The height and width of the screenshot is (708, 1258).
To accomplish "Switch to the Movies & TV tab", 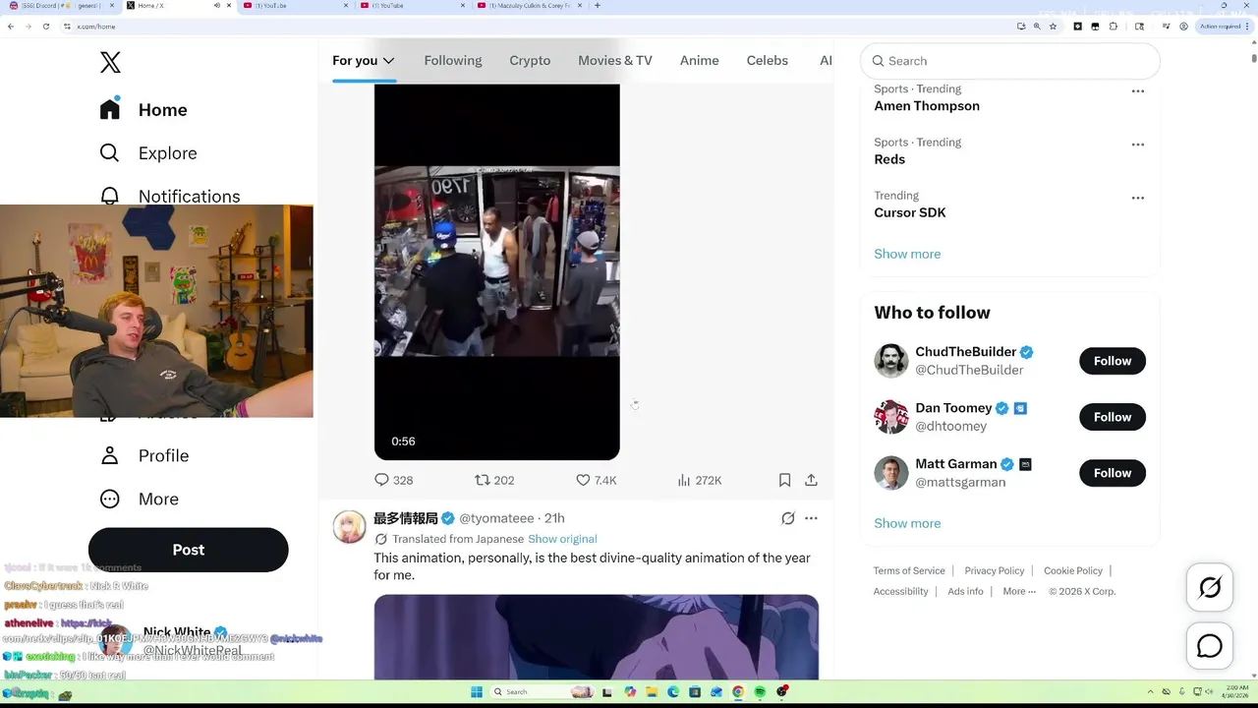I will point(615,61).
